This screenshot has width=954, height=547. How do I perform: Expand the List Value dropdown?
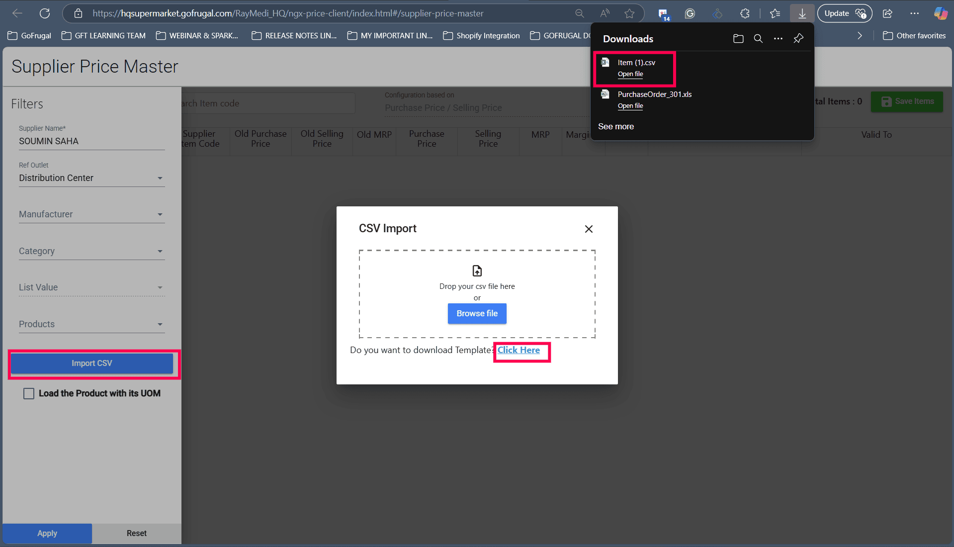pyautogui.click(x=91, y=287)
